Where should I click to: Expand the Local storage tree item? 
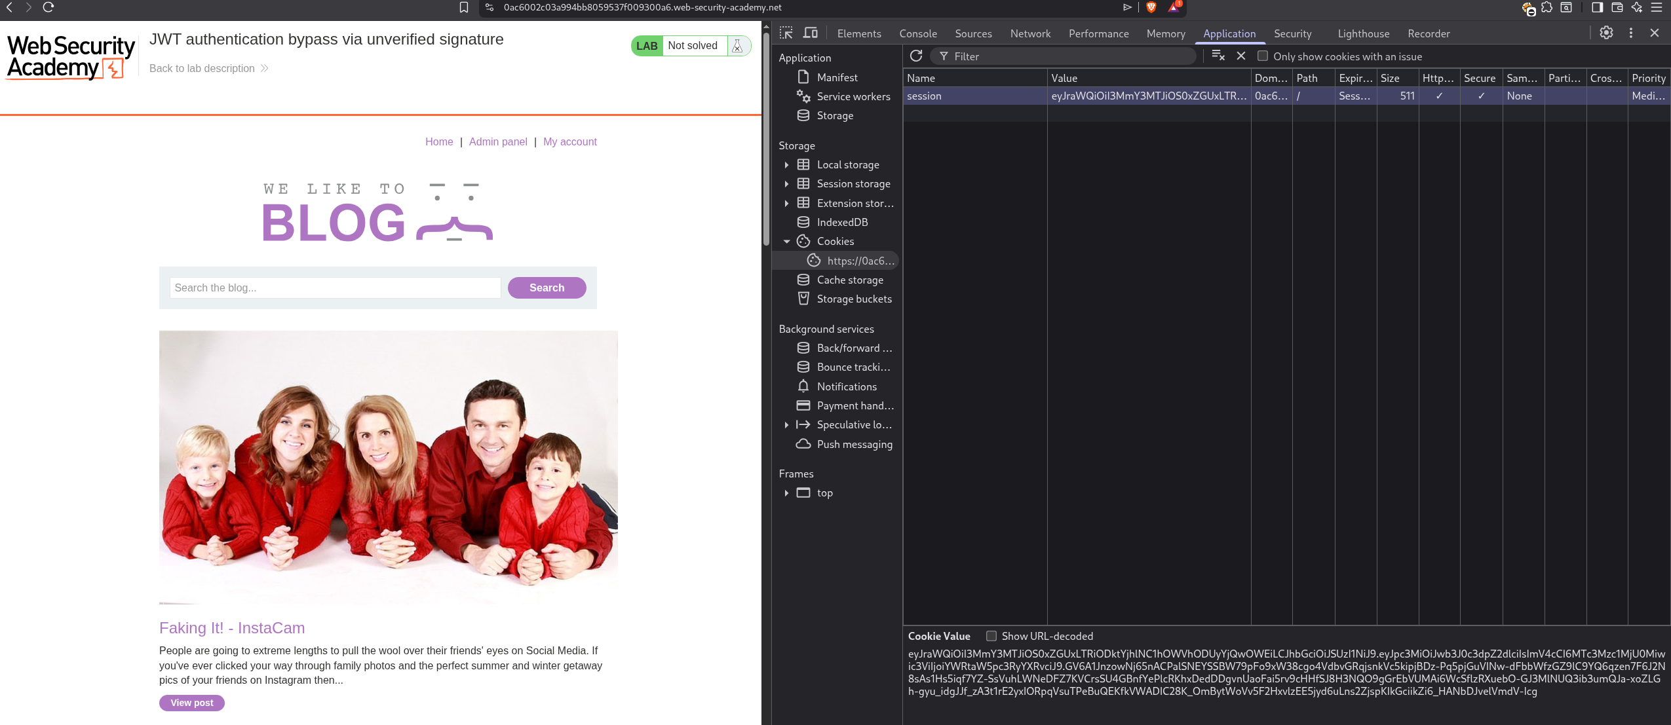coord(786,165)
